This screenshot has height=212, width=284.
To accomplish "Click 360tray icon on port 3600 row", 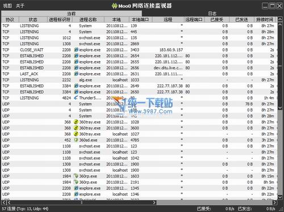I will 76,128.
